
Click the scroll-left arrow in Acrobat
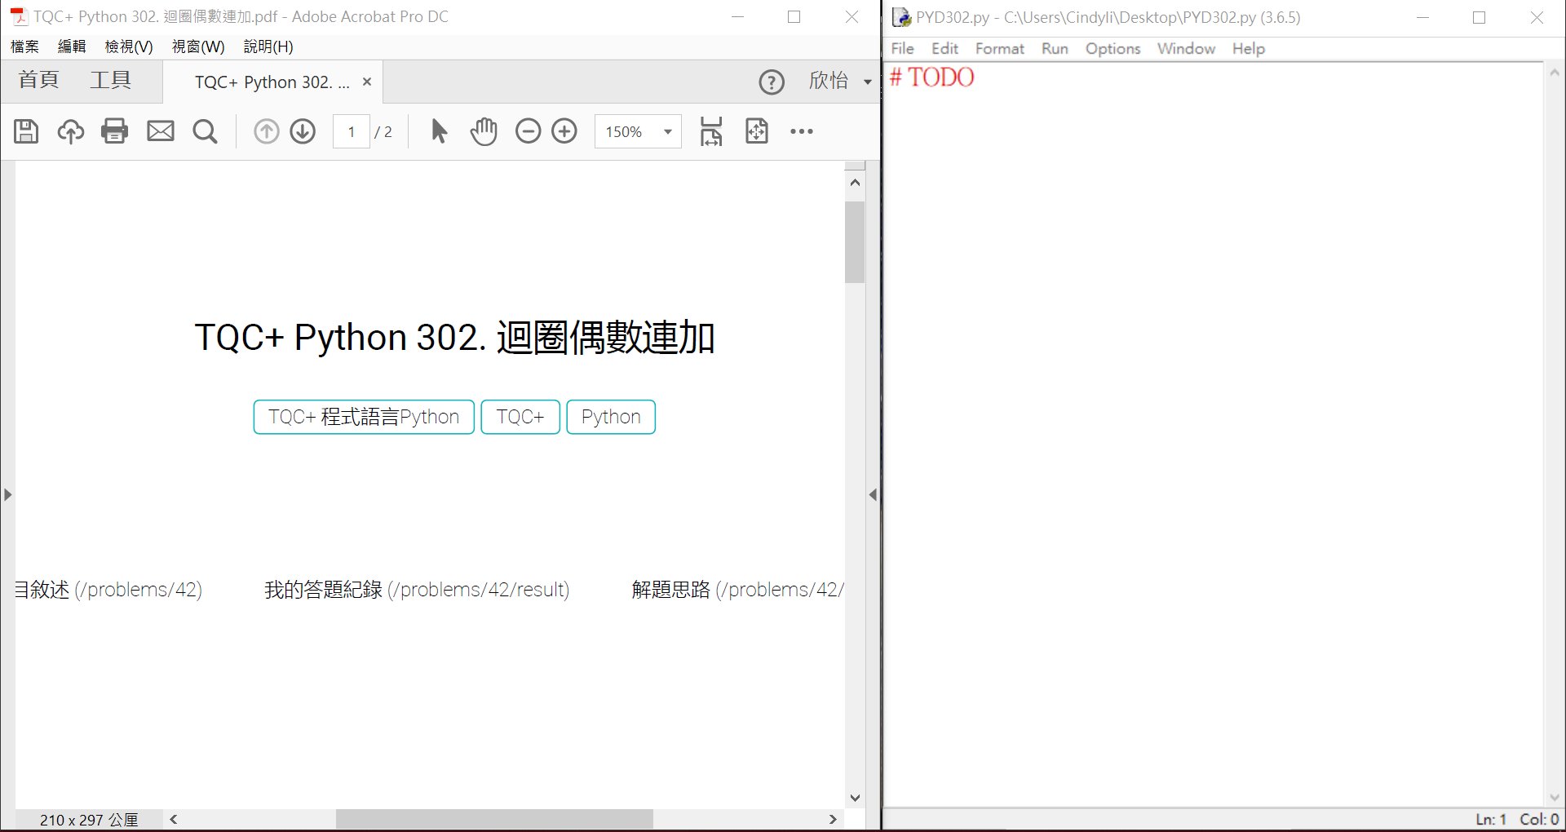[x=173, y=819]
